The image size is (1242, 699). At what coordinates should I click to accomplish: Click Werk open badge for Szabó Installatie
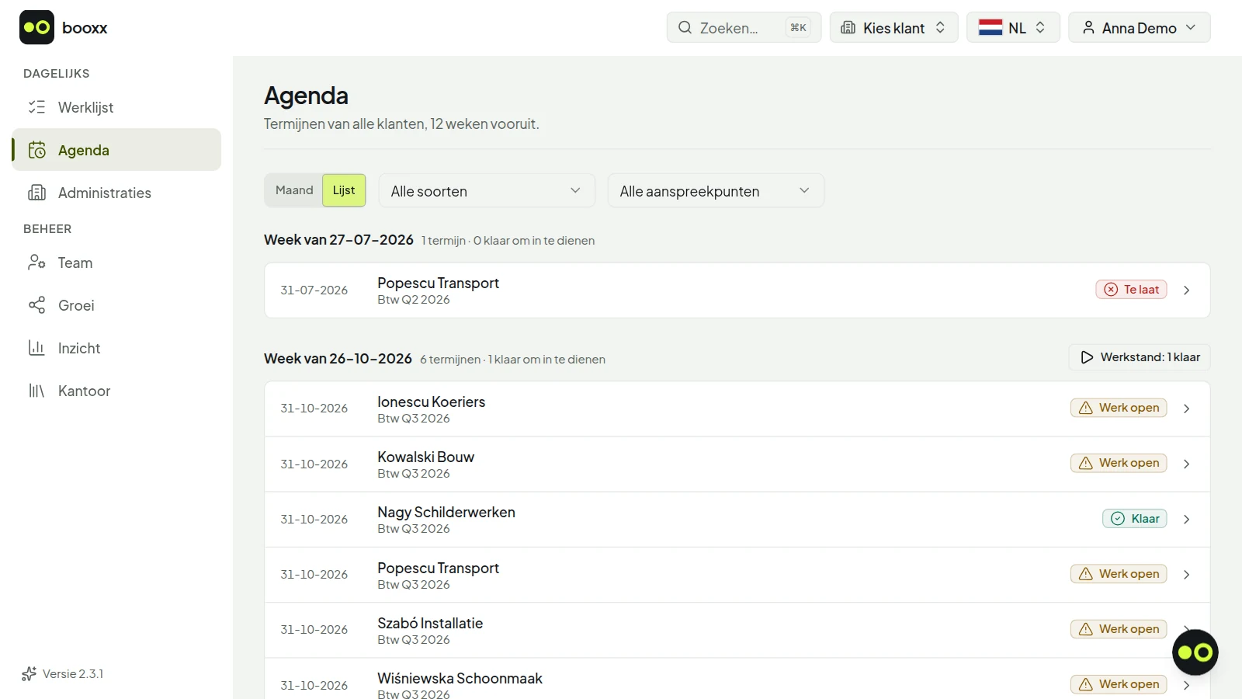coord(1119,629)
